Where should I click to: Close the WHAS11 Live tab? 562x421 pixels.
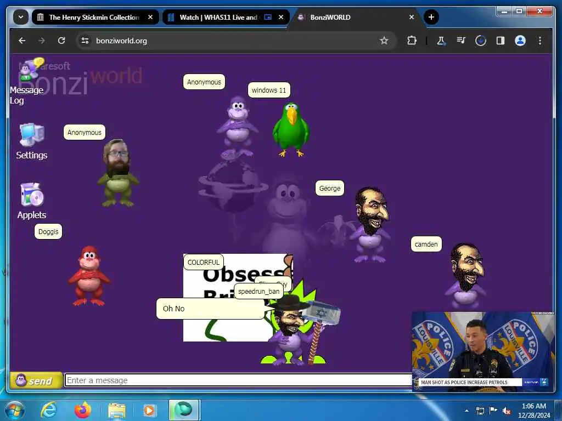coord(281,17)
